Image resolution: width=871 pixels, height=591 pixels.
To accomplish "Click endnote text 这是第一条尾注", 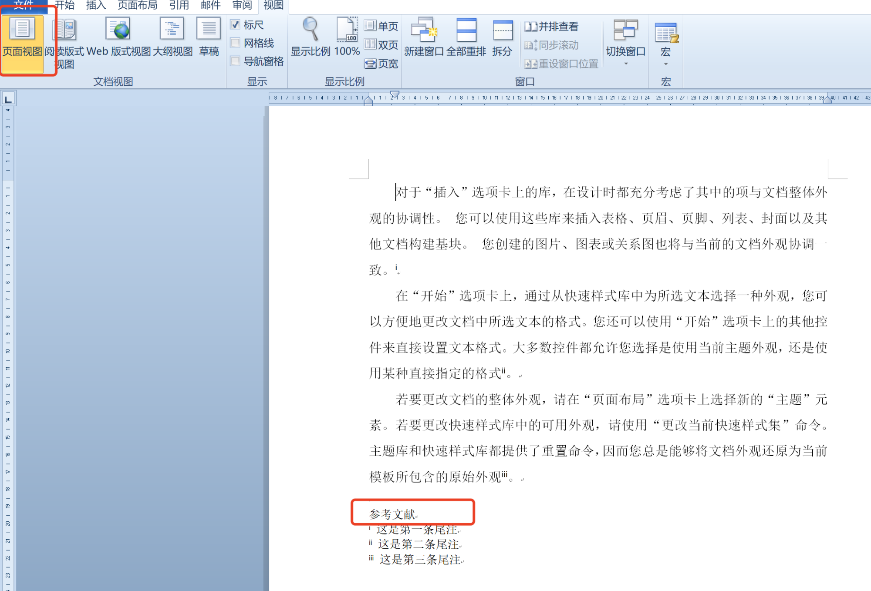I will [x=417, y=530].
